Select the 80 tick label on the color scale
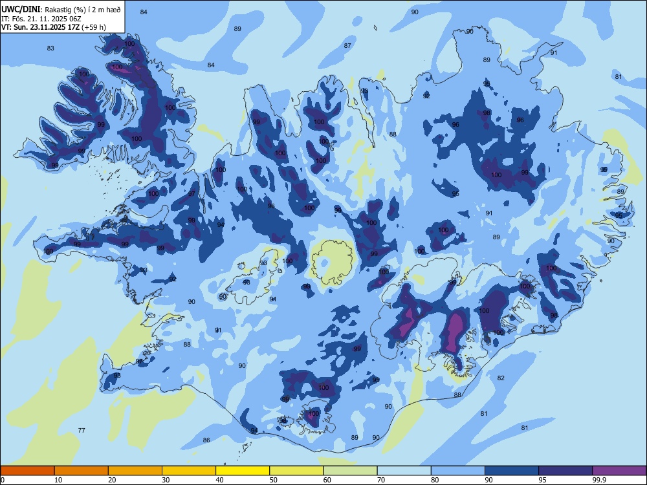 [x=435, y=480]
